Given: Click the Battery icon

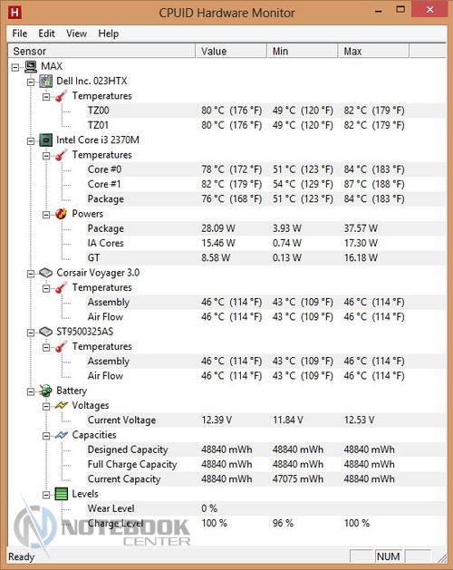Looking at the screenshot, I should pyautogui.click(x=46, y=391).
